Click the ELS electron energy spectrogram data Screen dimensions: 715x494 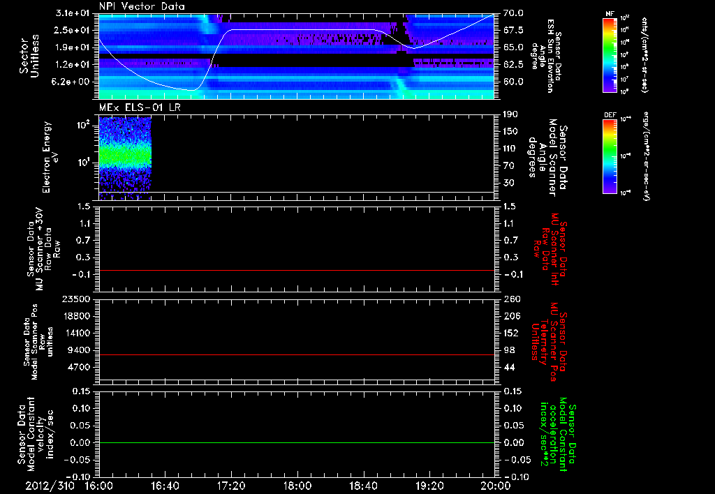point(125,157)
